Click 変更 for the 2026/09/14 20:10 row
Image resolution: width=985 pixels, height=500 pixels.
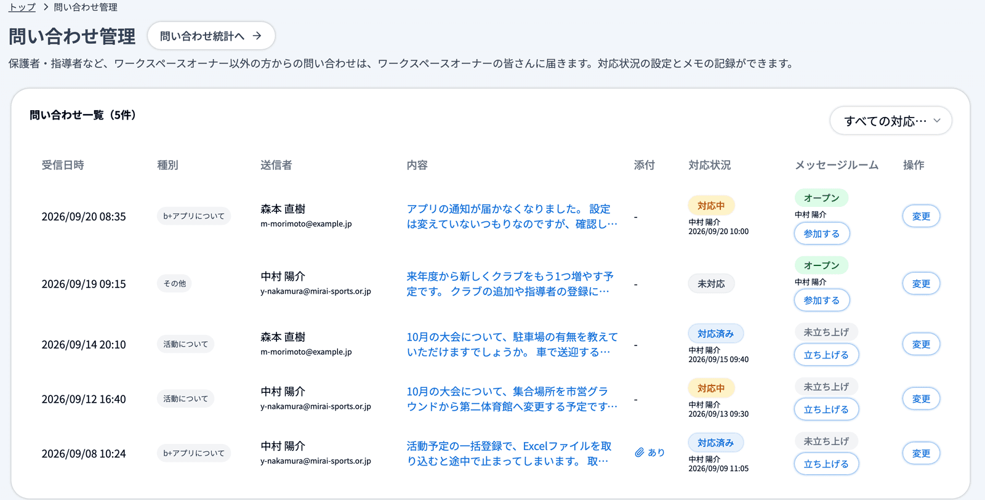pyautogui.click(x=921, y=345)
